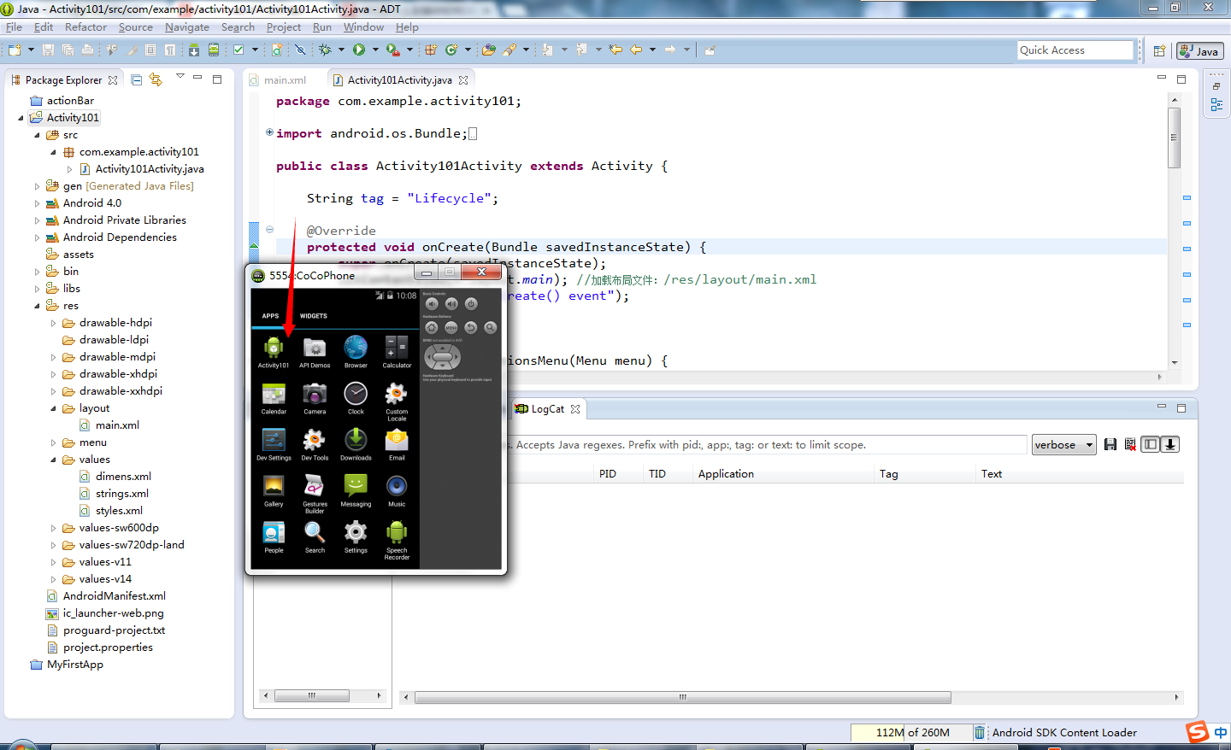Screen dimensions: 1231x750
Task: Click the Open Type folder icon
Action: pyautogui.click(x=488, y=50)
